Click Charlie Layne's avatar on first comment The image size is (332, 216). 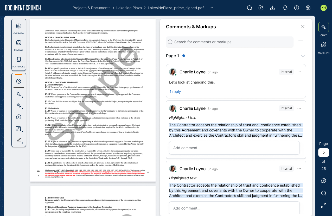tap(173, 72)
